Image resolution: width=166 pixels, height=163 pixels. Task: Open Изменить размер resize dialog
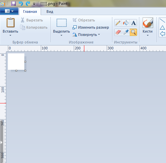pyautogui.click(x=91, y=27)
